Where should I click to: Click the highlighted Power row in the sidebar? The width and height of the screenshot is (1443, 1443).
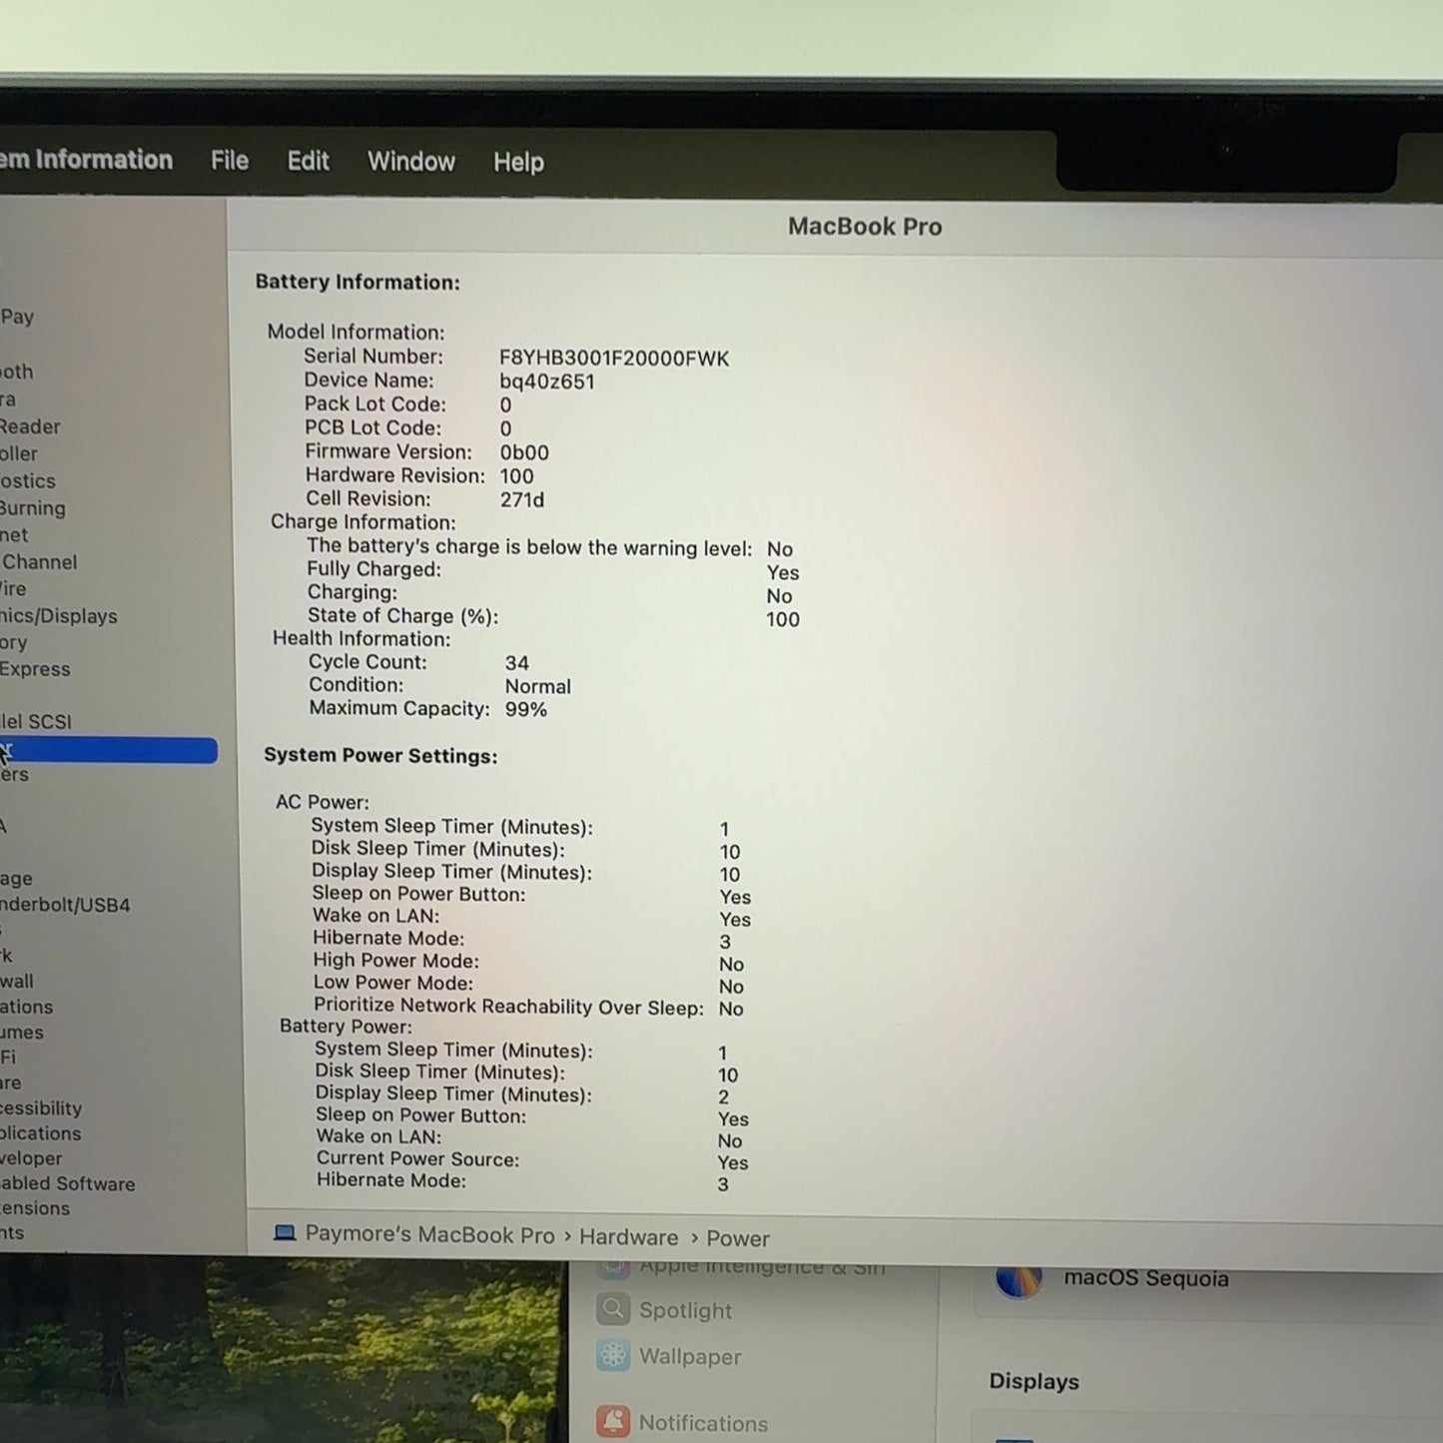coord(108,750)
